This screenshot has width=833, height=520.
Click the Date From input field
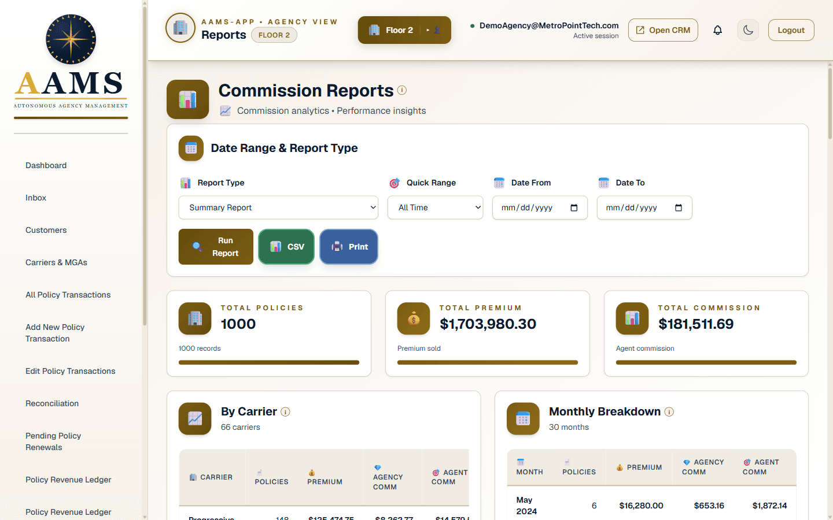click(x=540, y=208)
